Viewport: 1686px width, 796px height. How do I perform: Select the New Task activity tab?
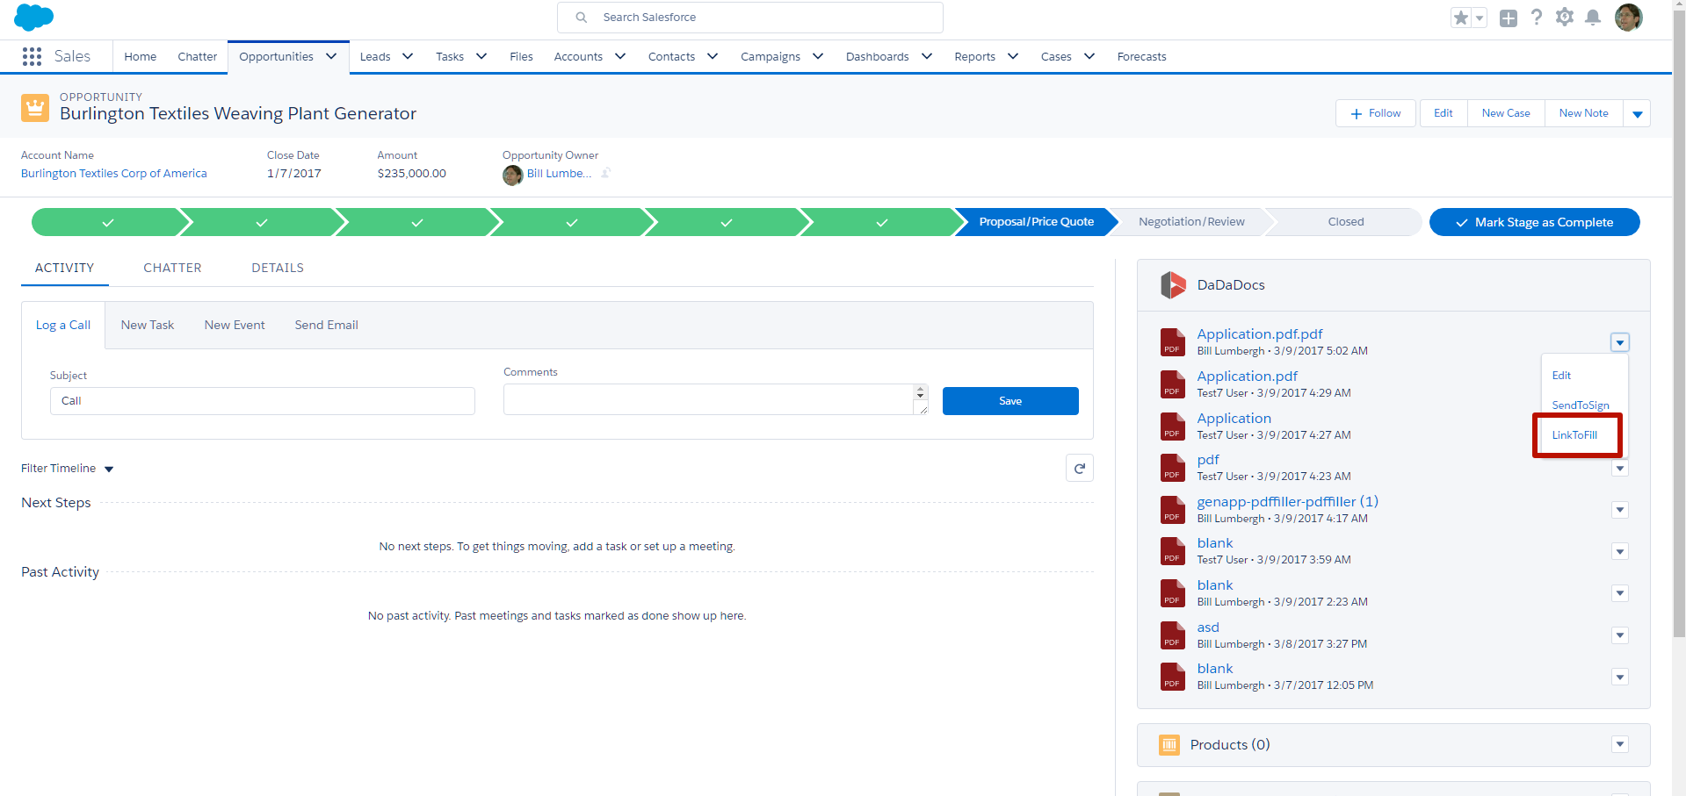click(148, 325)
